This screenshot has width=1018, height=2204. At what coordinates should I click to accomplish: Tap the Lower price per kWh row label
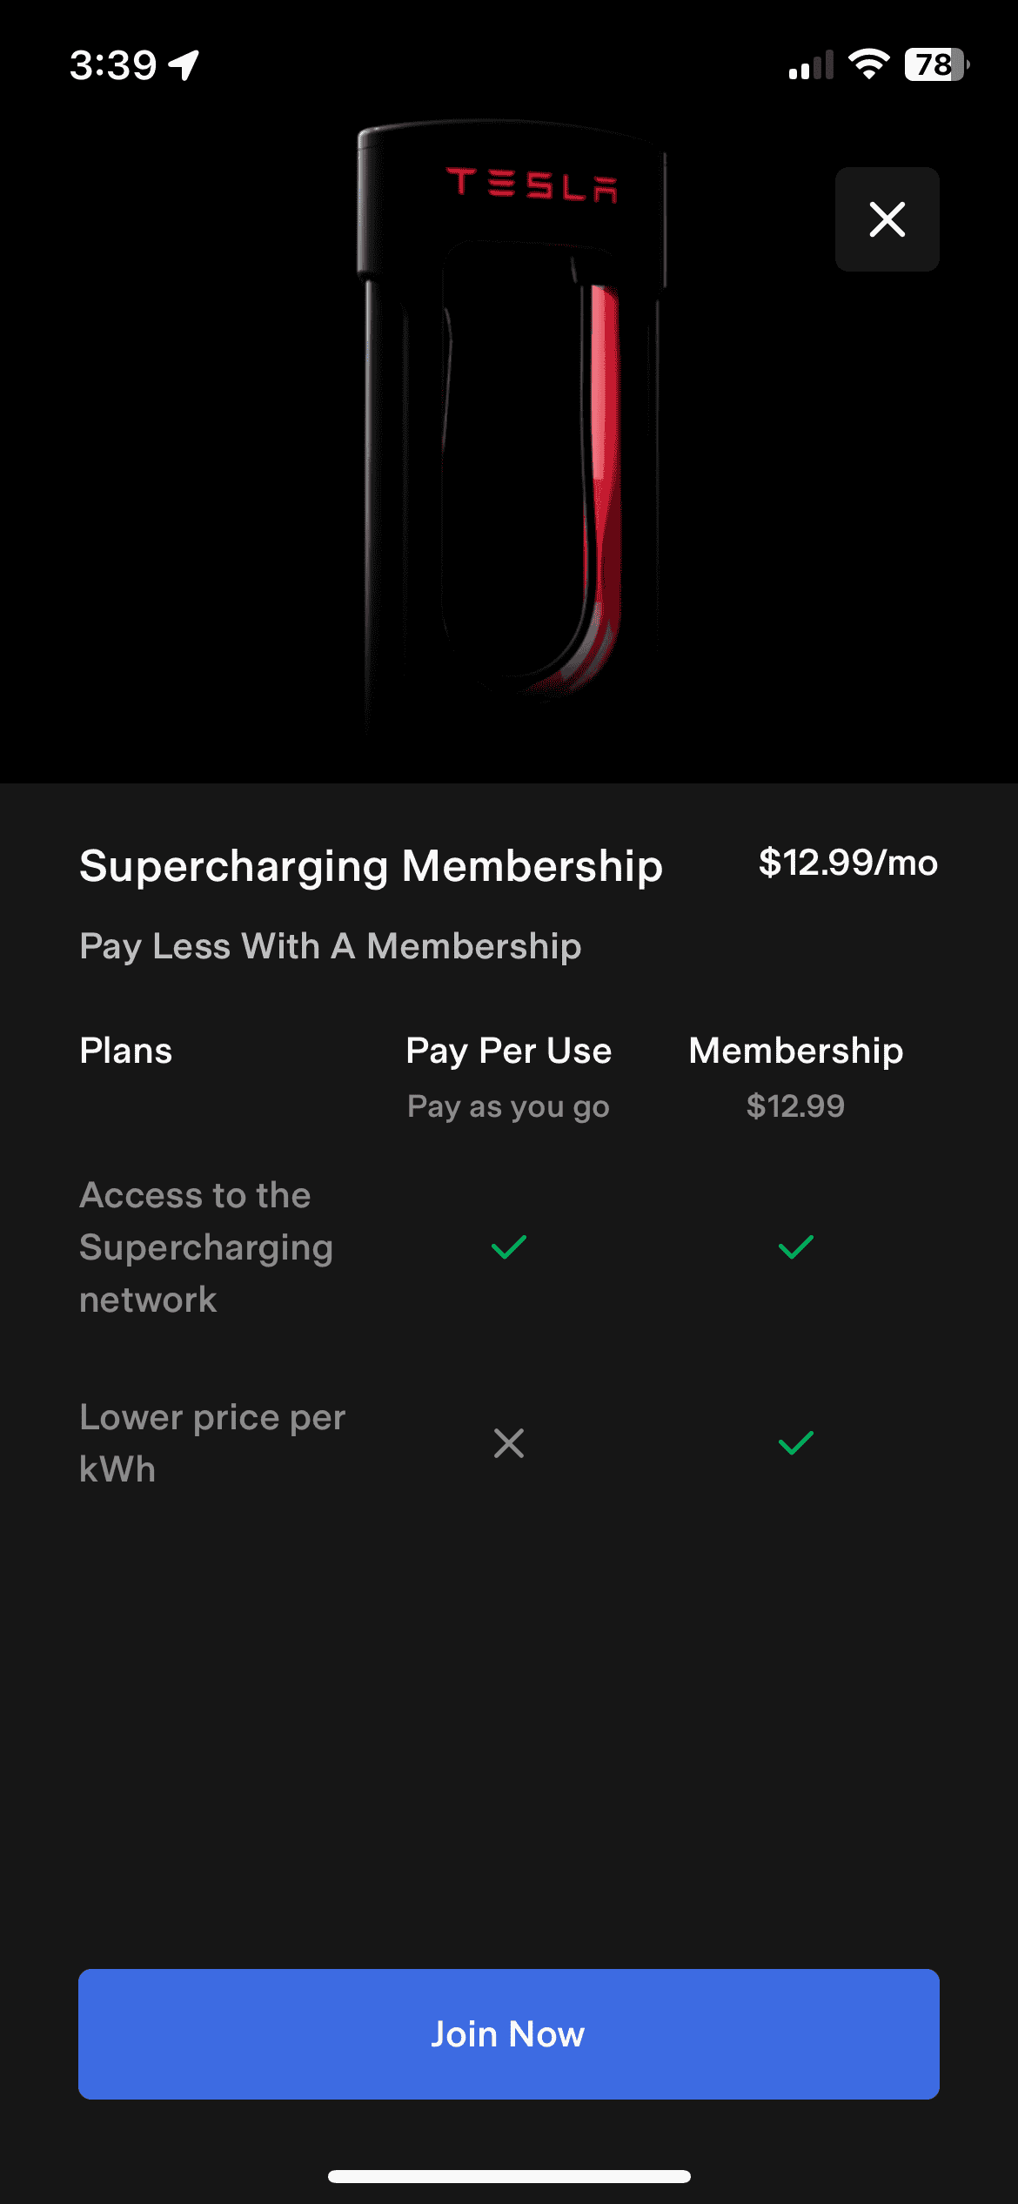(x=211, y=1442)
